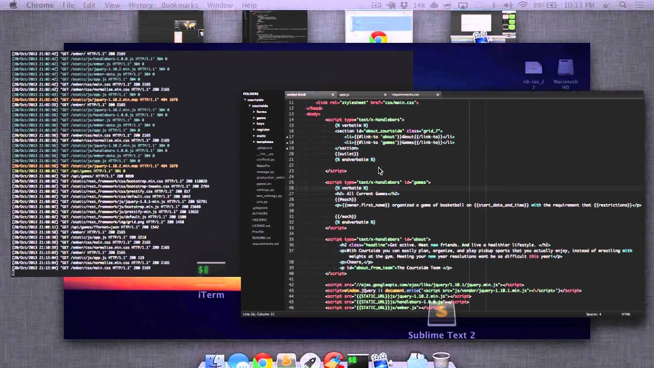
Task: Expand the forms folder in Sublime sidebar
Action: 254,111
